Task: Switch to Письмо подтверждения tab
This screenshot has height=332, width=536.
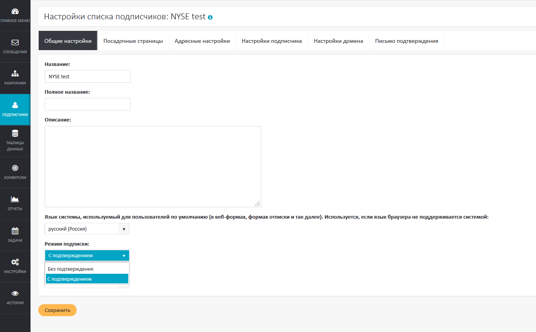Action: [407, 41]
